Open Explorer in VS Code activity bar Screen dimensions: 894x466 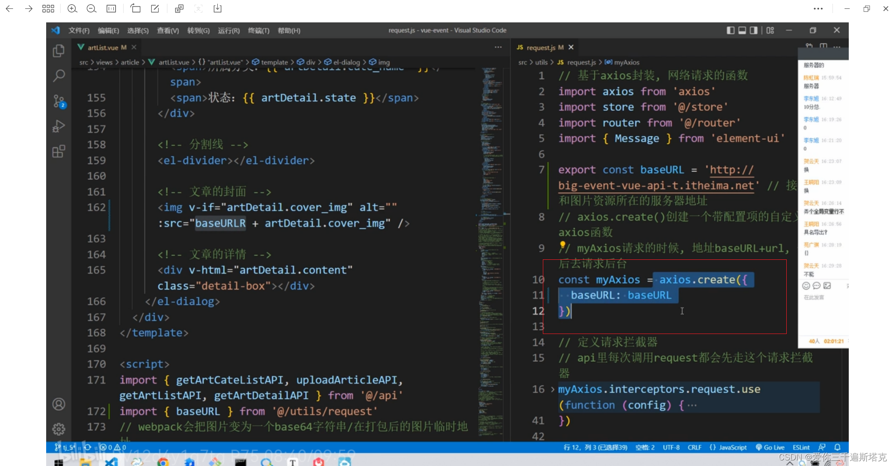[x=59, y=50]
